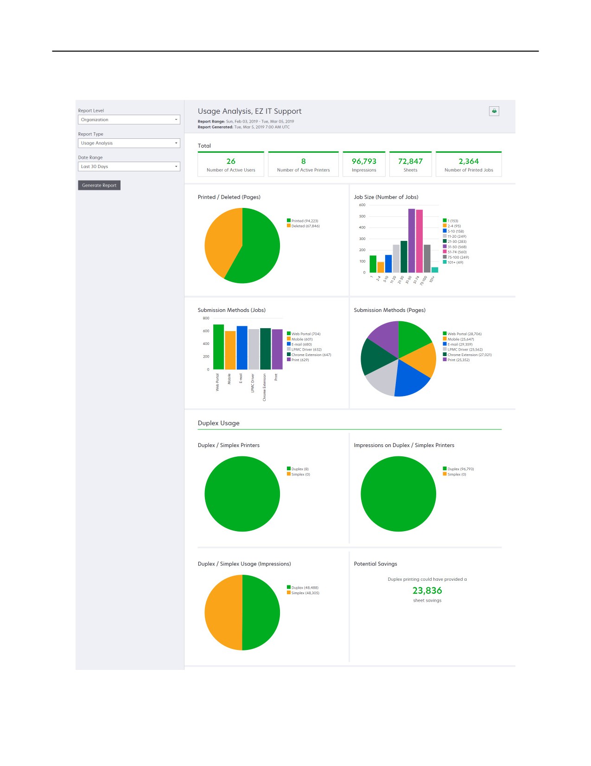Toggle the Chrome Extension jobs legend entry
The height and width of the screenshot is (766, 591).
click(x=309, y=355)
